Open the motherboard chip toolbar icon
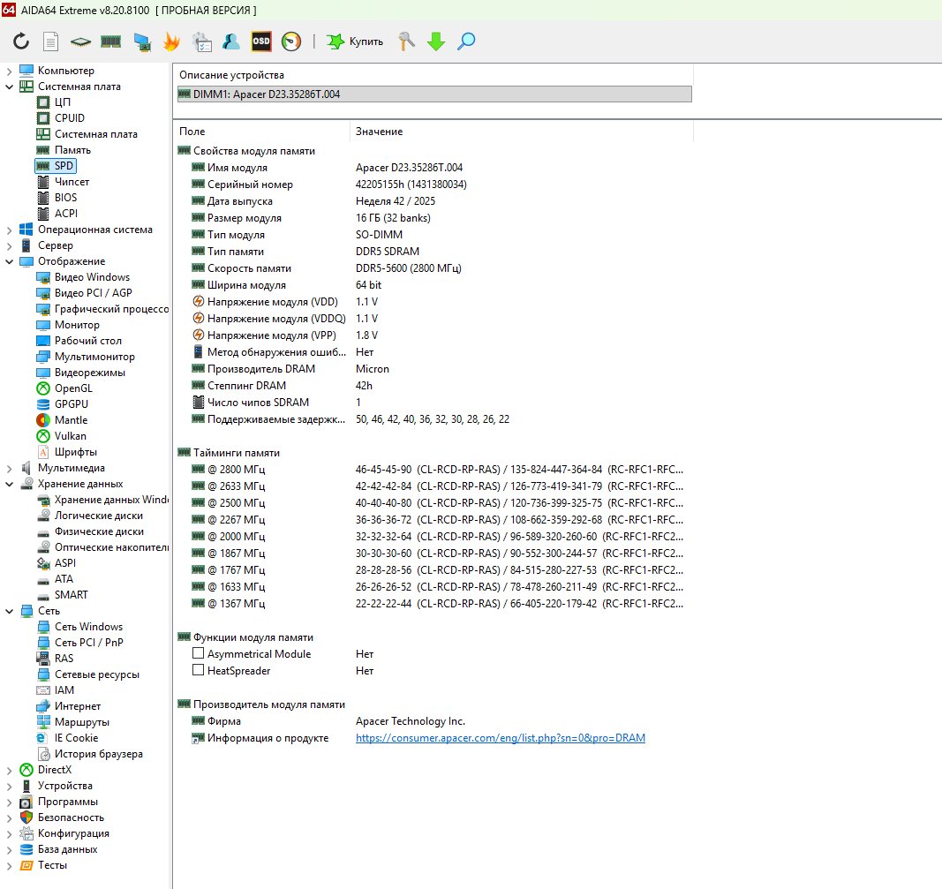The height and width of the screenshot is (889, 942). (x=80, y=41)
